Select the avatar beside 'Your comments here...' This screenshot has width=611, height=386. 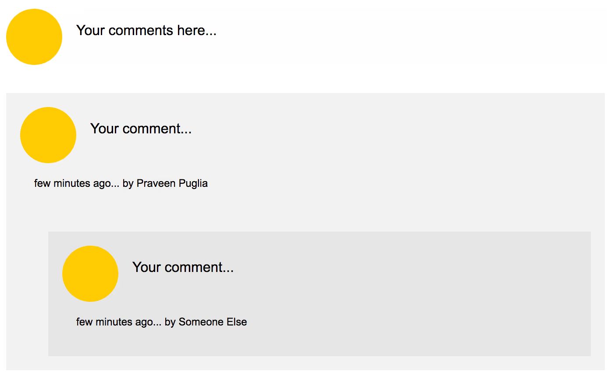[x=34, y=37]
